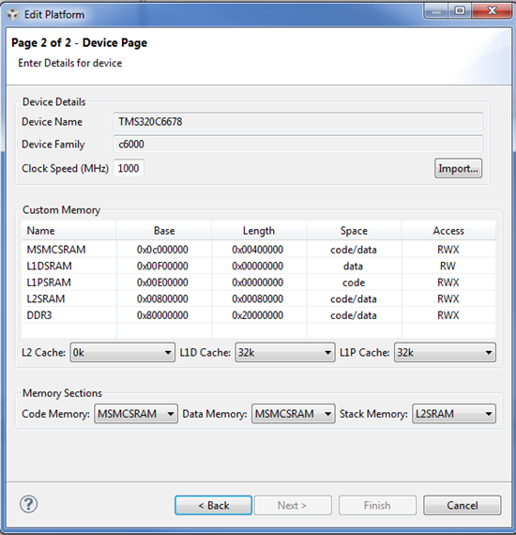Click the empty row below DDR3
Image resolution: width=516 pixels, height=535 pixels.
(x=258, y=331)
